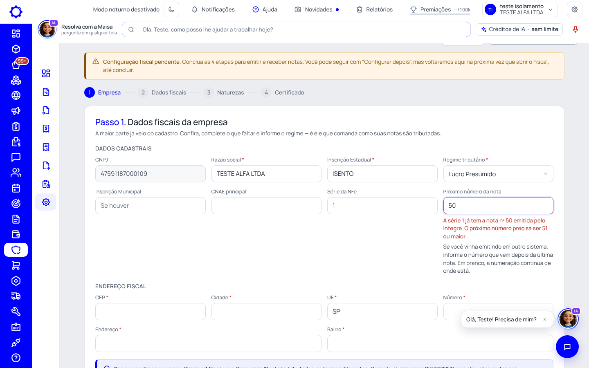589x368 pixels.
Task: Open the wallet icon in blue sidebar
Action: [16, 234]
